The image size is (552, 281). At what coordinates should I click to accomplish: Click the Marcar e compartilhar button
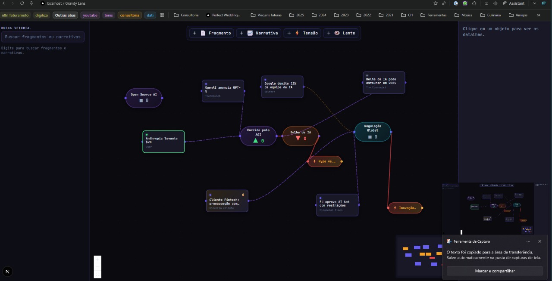point(494,271)
